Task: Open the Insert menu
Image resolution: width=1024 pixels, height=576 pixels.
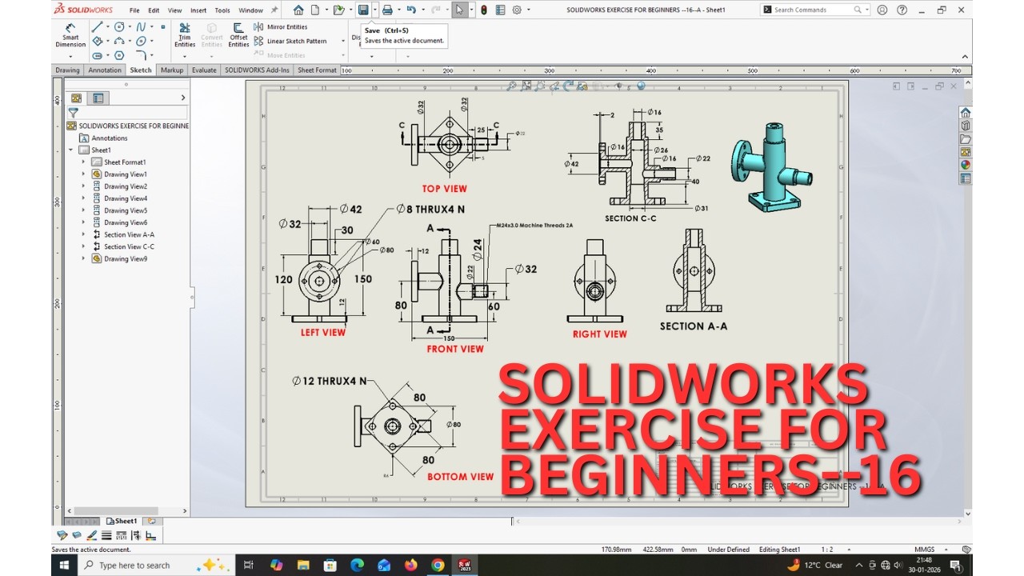Action: [x=198, y=10]
